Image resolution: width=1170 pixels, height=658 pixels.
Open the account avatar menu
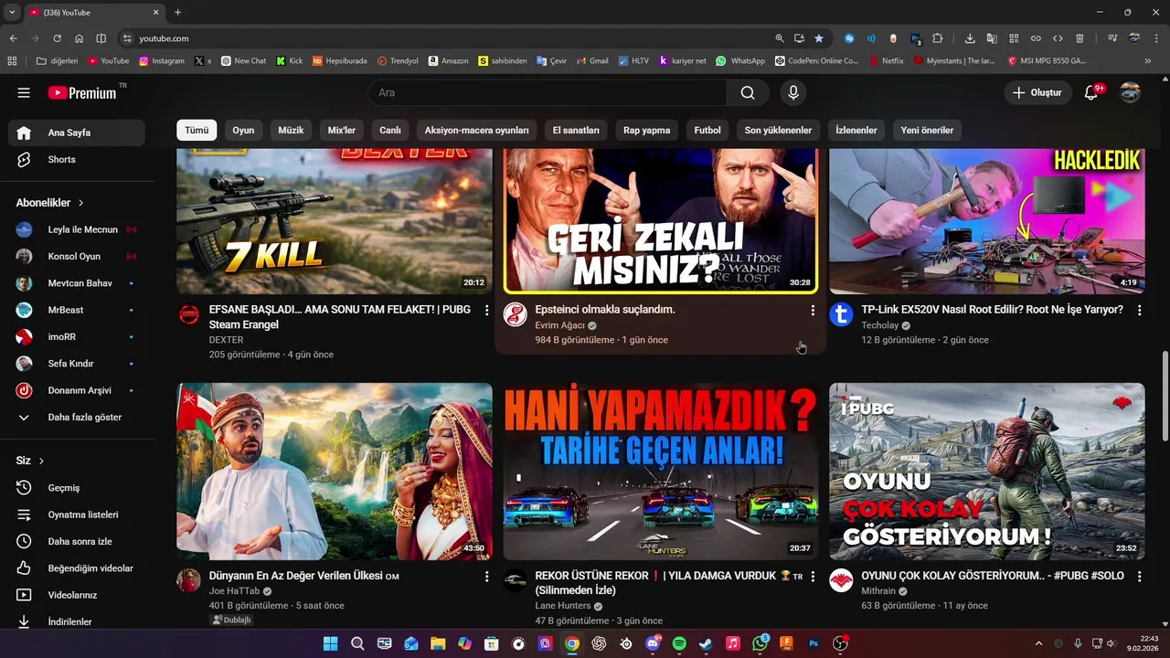point(1131,92)
